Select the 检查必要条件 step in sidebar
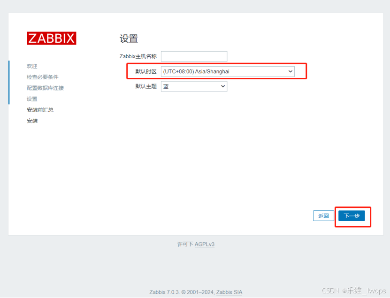This screenshot has width=390, height=298. 43,77
